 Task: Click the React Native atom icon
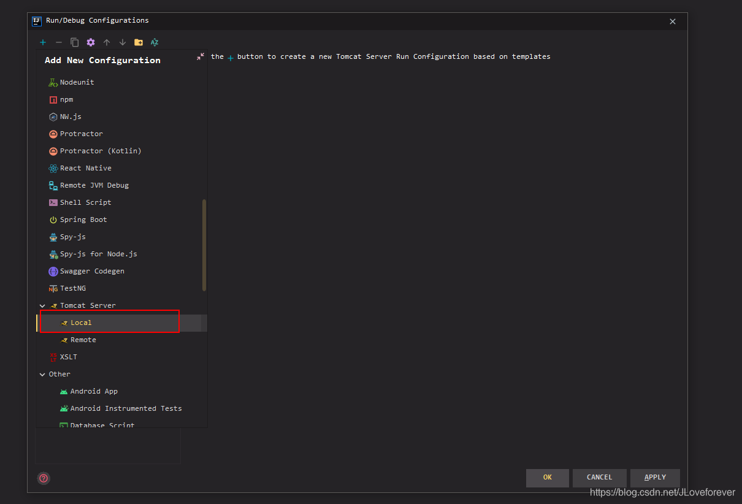point(53,168)
